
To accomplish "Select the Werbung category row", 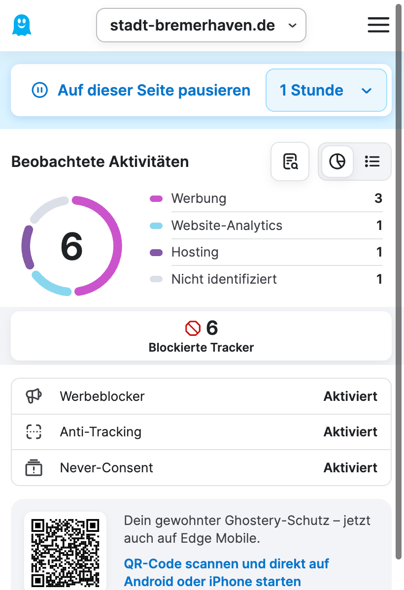I will (266, 199).
